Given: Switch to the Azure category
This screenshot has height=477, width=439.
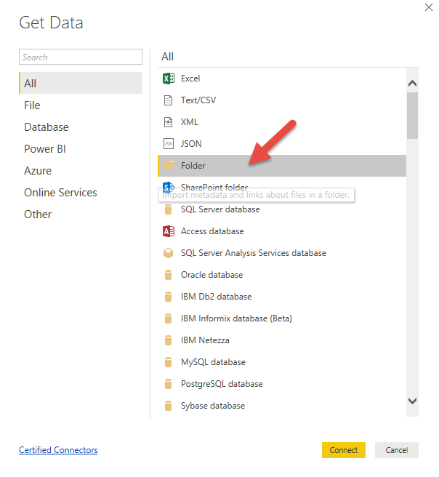Looking at the screenshot, I should [x=38, y=171].
